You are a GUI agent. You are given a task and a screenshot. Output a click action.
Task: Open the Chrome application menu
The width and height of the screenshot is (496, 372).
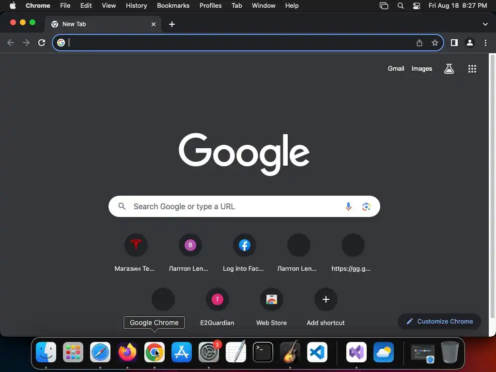point(38,6)
